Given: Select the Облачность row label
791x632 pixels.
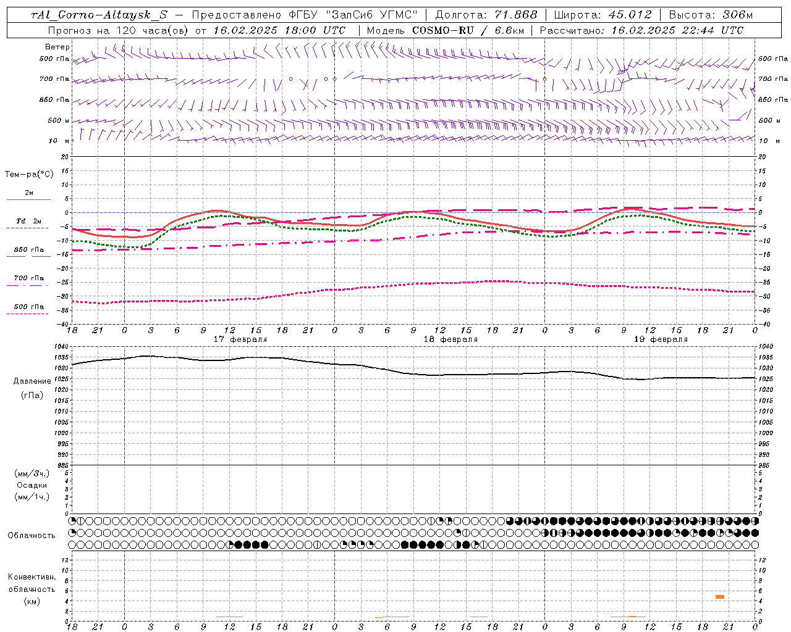Looking at the screenshot, I should pyautogui.click(x=32, y=536).
